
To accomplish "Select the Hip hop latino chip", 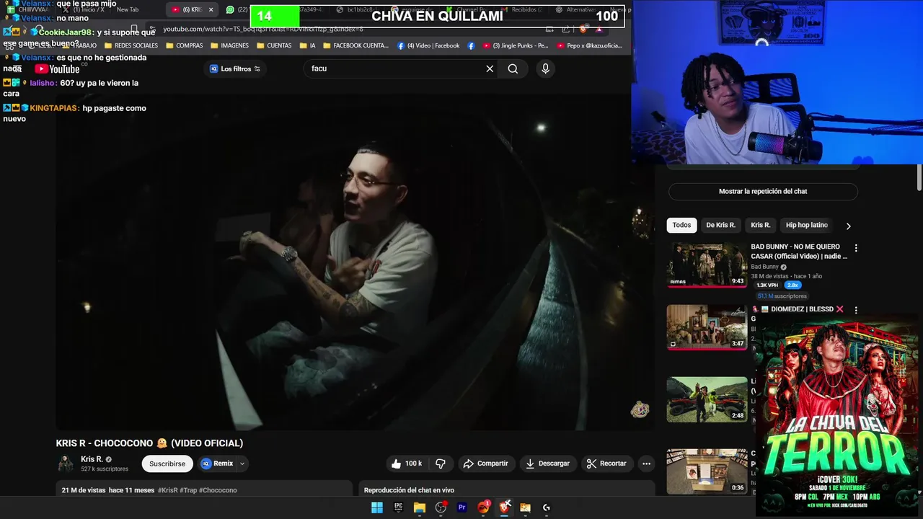I will click(807, 225).
